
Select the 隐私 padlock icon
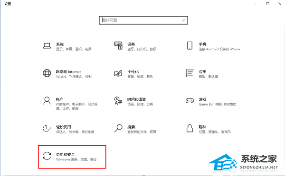pos(190,128)
